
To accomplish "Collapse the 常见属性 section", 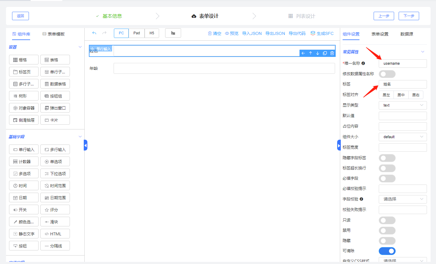I will [423, 52].
